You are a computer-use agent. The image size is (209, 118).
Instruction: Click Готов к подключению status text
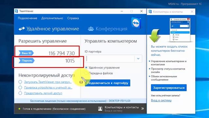[x=54, y=109]
